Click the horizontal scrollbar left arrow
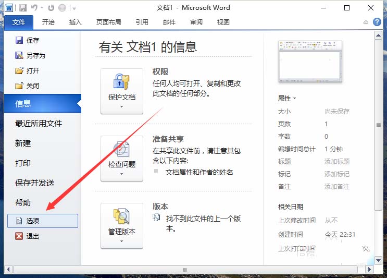Viewport: 387px width, 278px height. (8, 269)
